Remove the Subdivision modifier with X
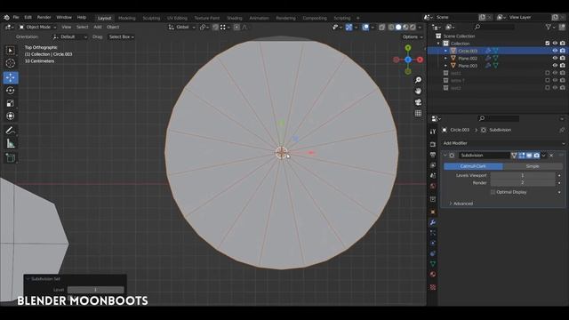 coord(551,156)
